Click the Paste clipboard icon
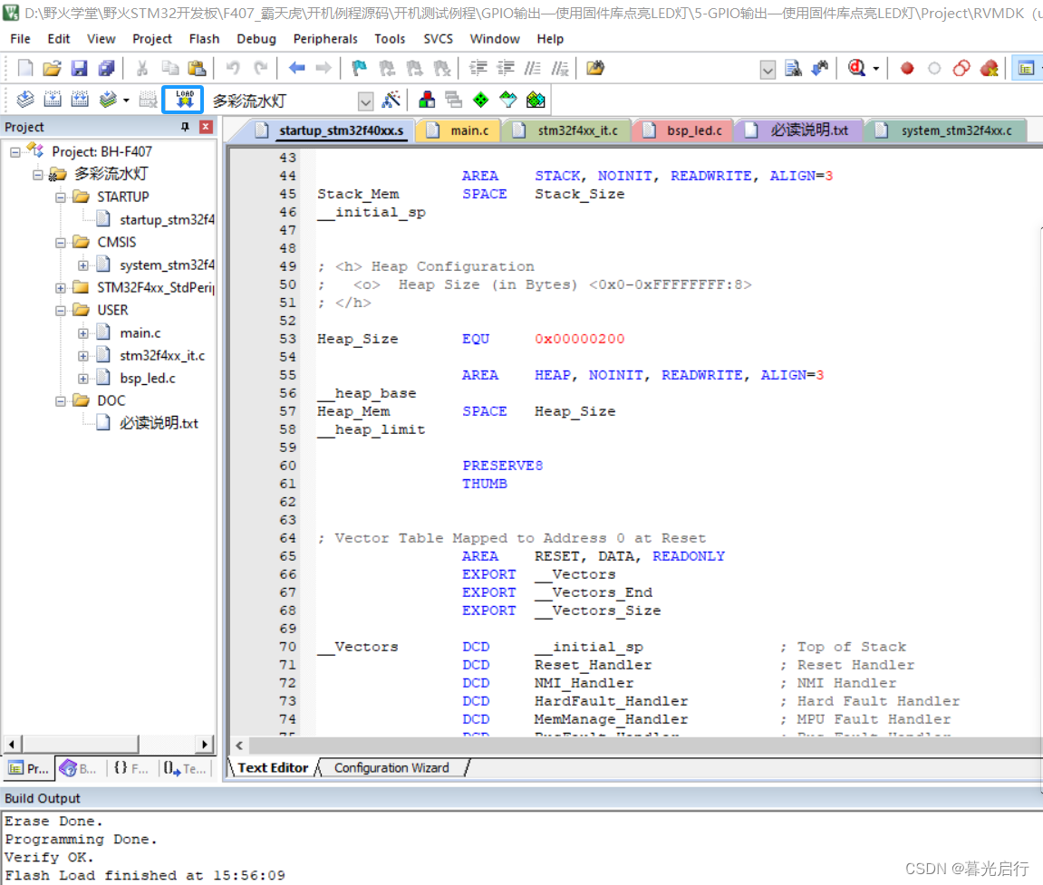Image resolution: width=1043 pixels, height=885 pixels. 197,68
